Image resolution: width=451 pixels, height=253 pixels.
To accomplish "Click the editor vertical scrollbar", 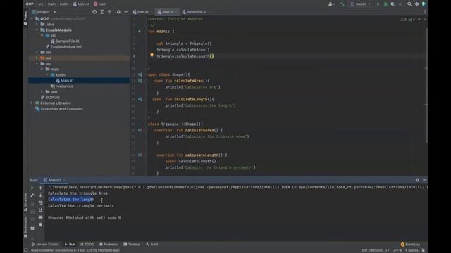I will [x=426, y=86].
